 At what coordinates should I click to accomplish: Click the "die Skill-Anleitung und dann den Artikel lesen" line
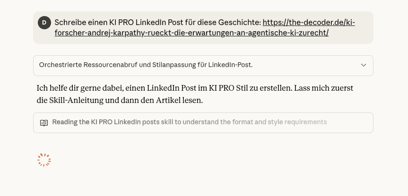pyautogui.click(x=120, y=101)
